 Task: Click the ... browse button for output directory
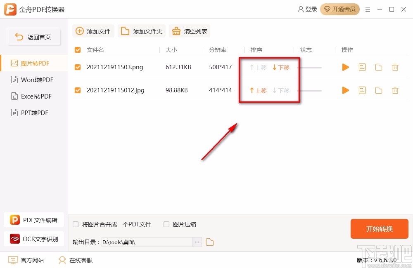197,242
